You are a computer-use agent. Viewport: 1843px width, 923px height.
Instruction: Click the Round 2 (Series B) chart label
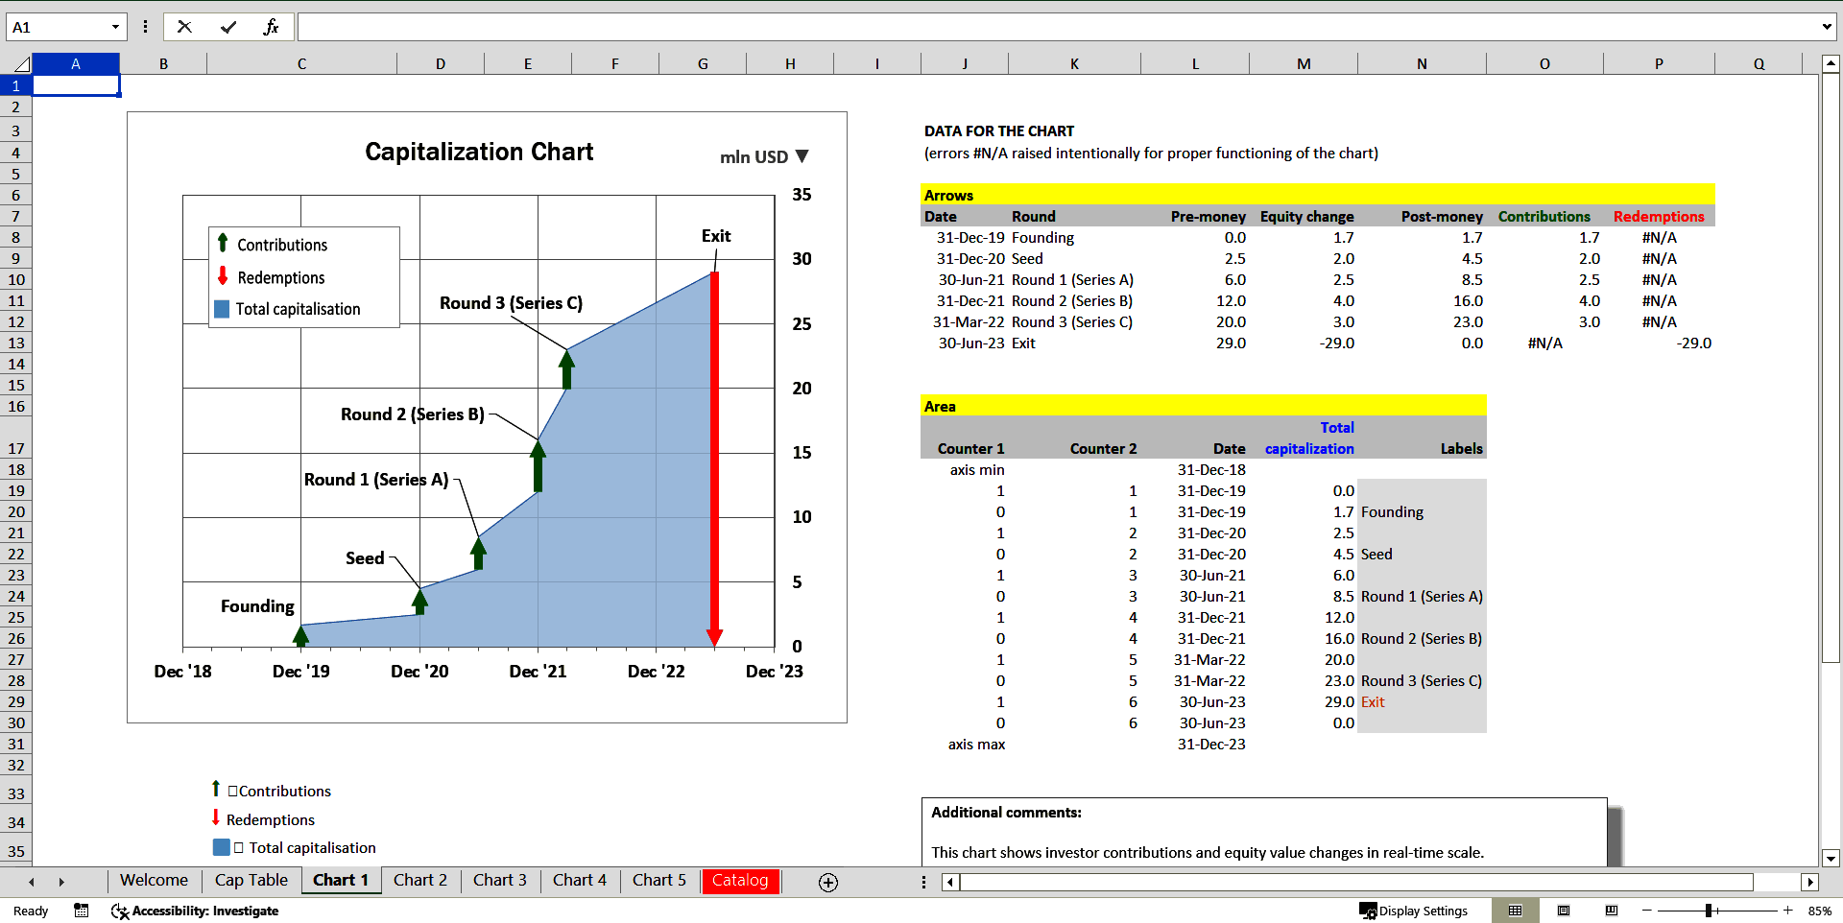413,414
